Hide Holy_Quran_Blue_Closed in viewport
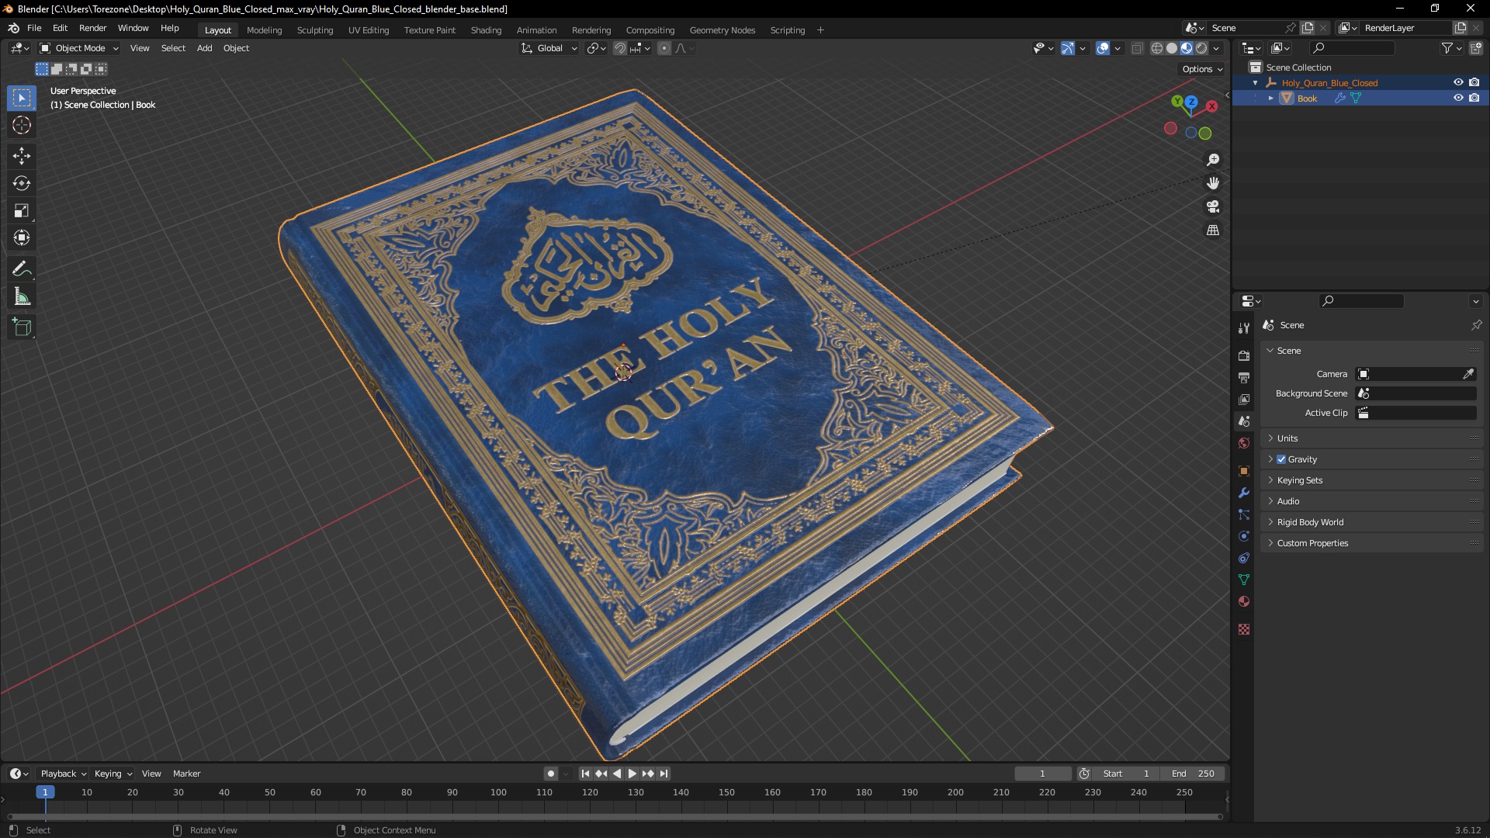Image resolution: width=1490 pixels, height=838 pixels. [1458, 82]
